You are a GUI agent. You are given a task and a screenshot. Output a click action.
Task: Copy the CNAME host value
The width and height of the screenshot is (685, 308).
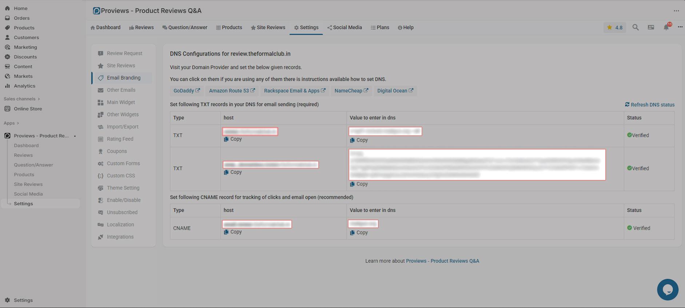233,232
